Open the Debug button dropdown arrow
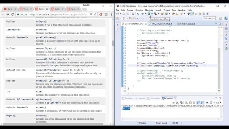 [146, 14]
